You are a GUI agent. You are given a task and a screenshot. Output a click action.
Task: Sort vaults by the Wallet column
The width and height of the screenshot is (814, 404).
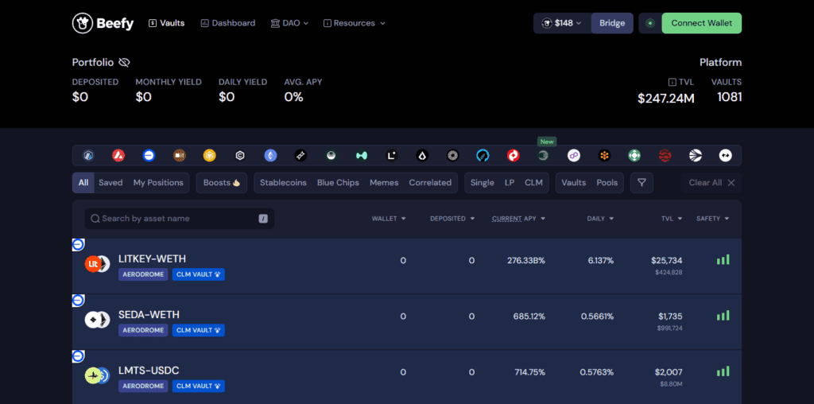388,219
